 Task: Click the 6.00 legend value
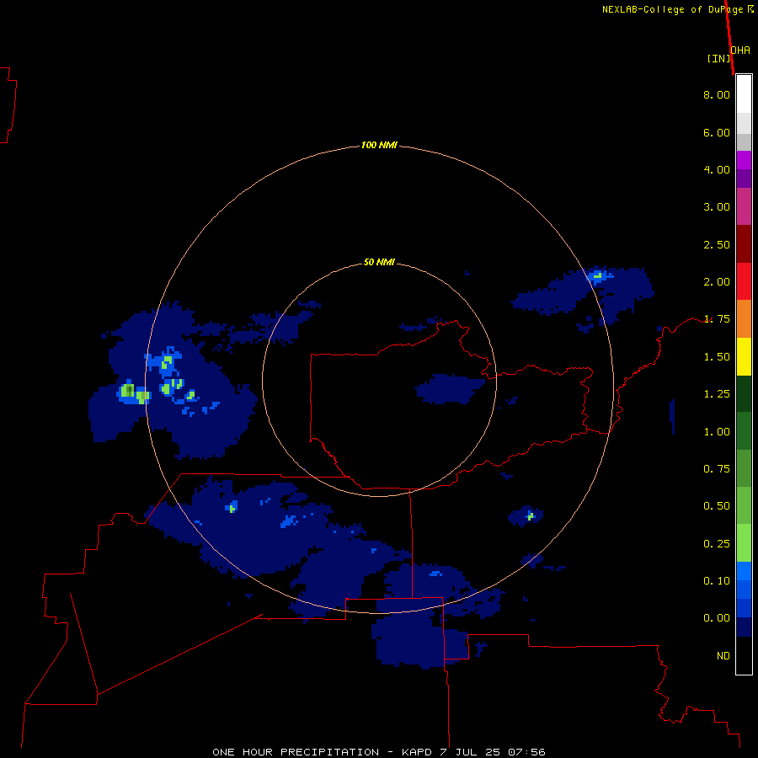[717, 132]
